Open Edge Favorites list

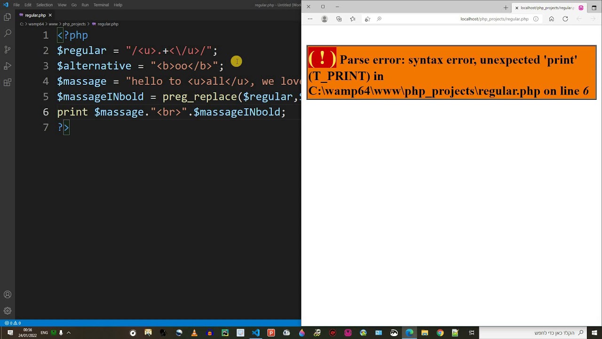coord(353,19)
